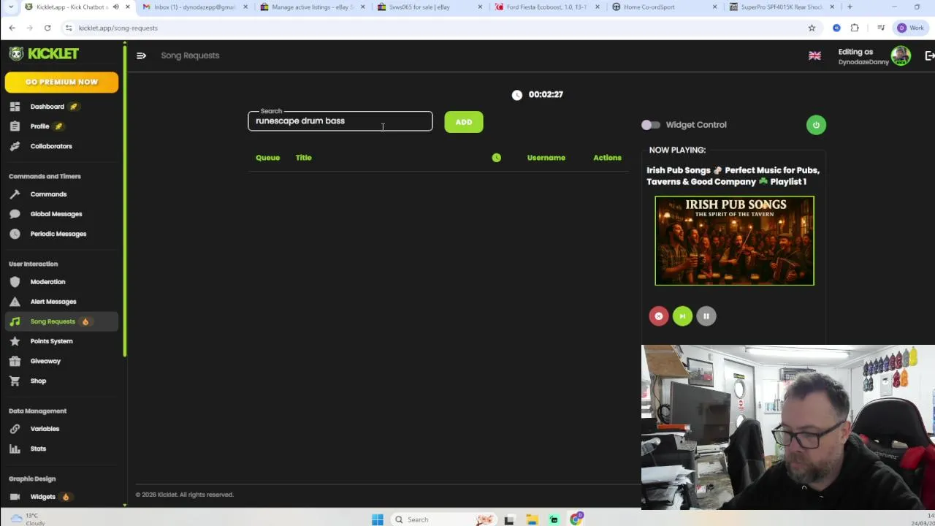Open the Alert Messages page

tap(53, 302)
